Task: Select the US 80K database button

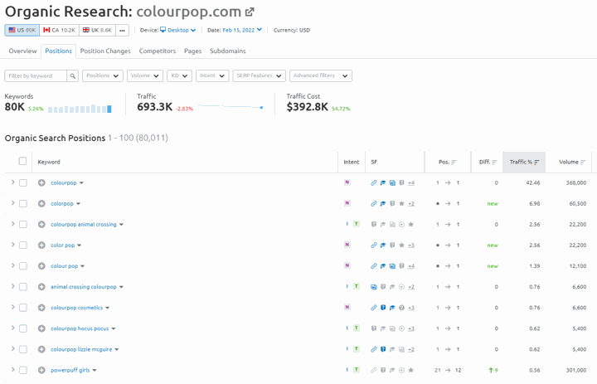Action: point(22,30)
